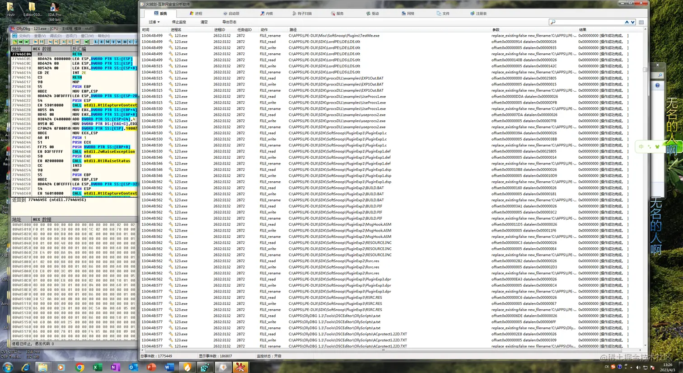Viewport: 683px width, 373px height.
Task: Open IDA Pro (64-bit) desktop shortcut
Action: tap(55, 11)
